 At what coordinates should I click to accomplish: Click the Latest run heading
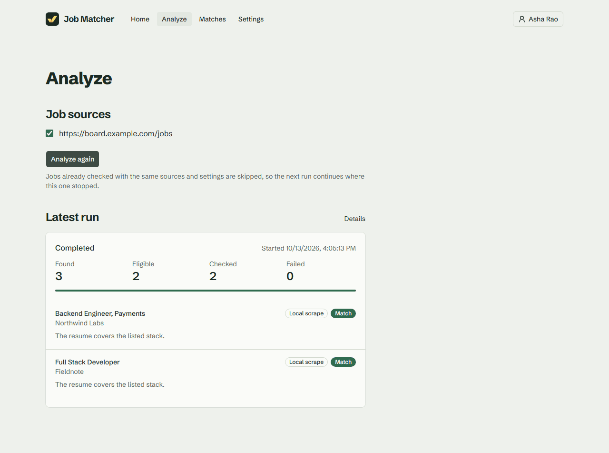click(x=72, y=217)
